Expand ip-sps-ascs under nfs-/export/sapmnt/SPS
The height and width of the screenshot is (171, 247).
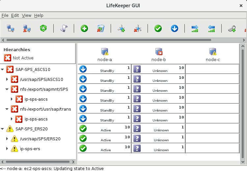[x=12, y=99]
